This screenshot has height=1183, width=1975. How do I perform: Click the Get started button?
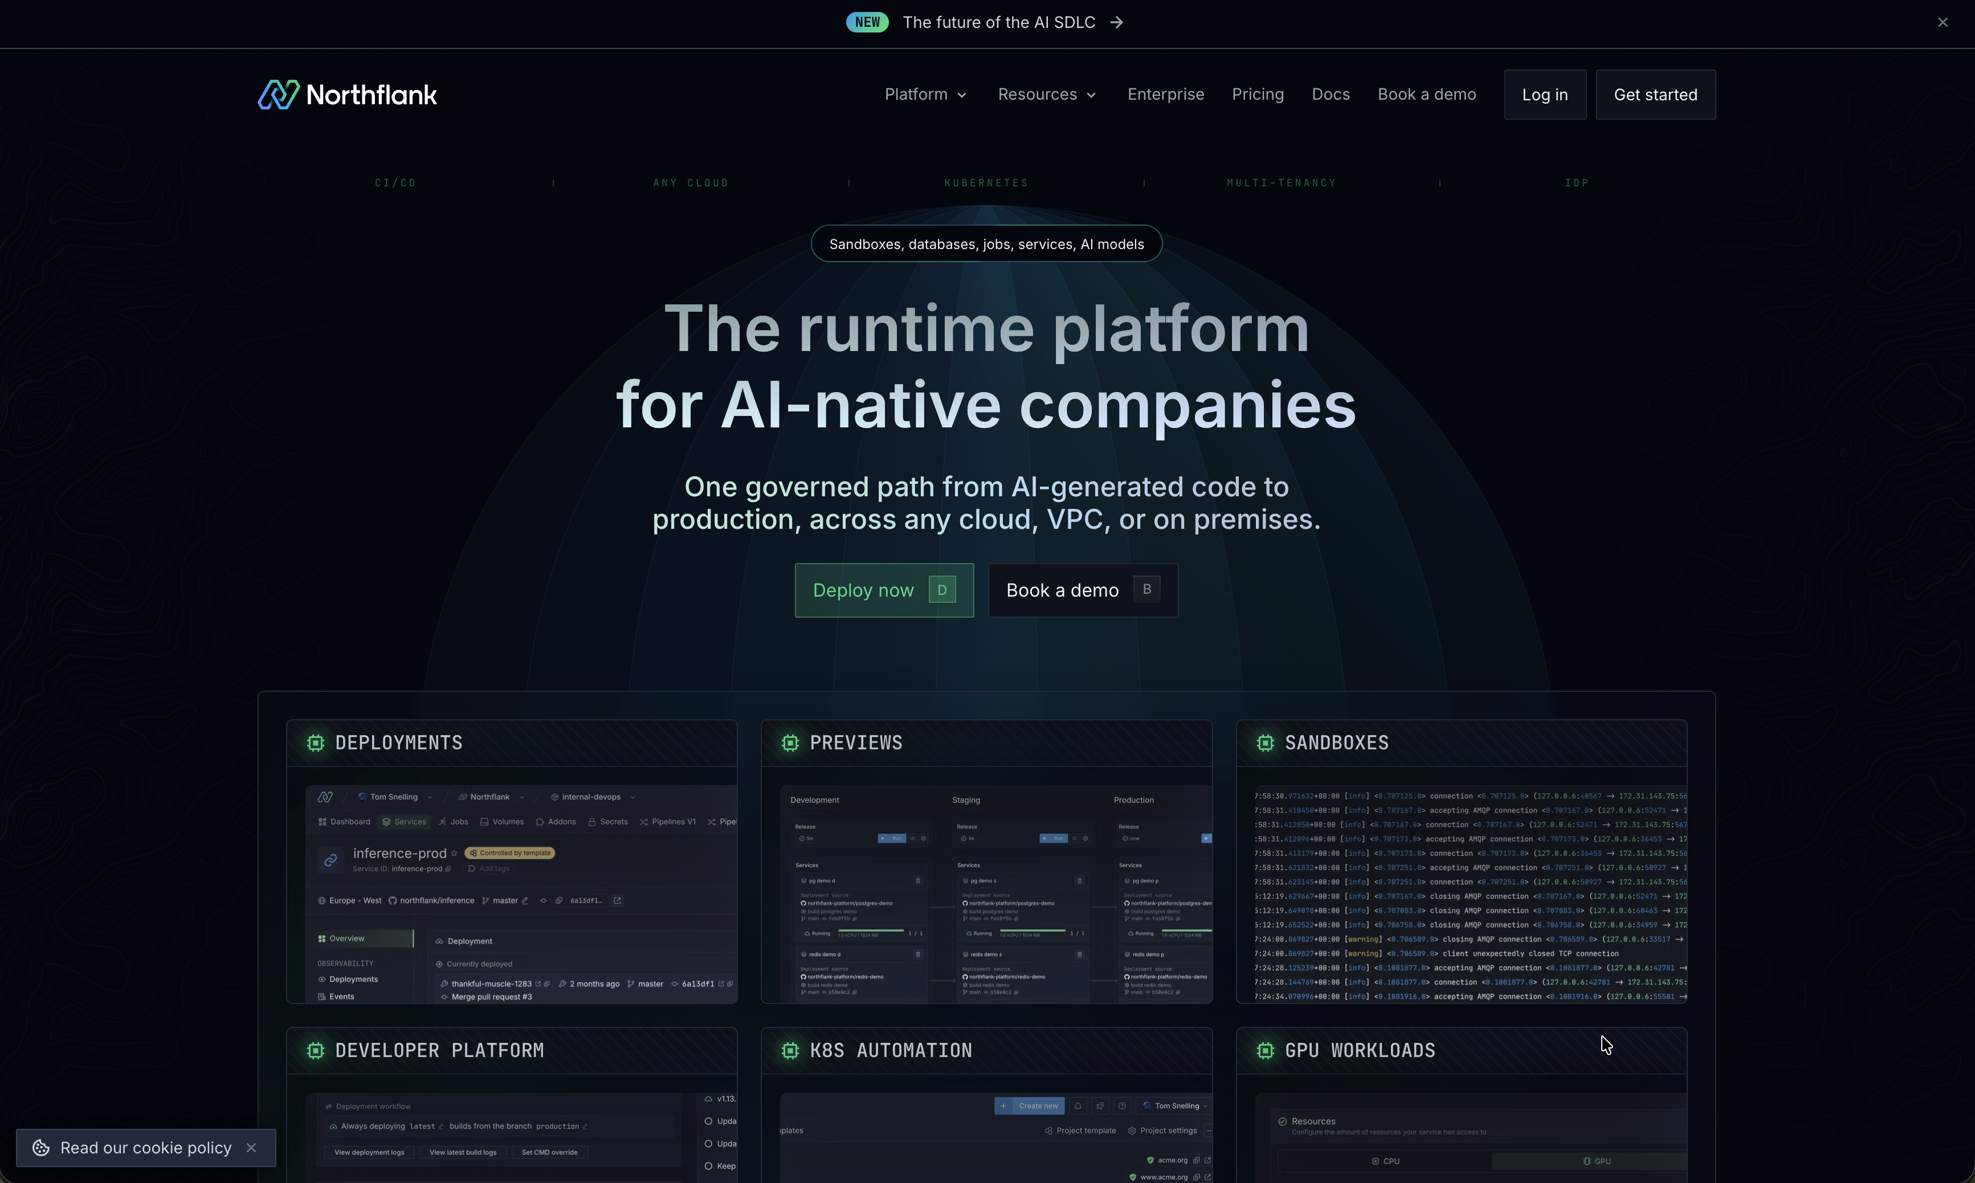1655,95
